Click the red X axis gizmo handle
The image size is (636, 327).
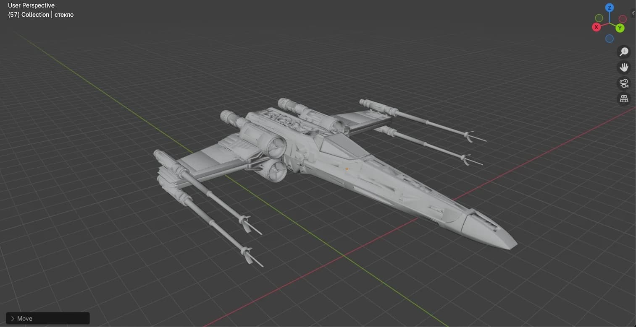click(596, 27)
